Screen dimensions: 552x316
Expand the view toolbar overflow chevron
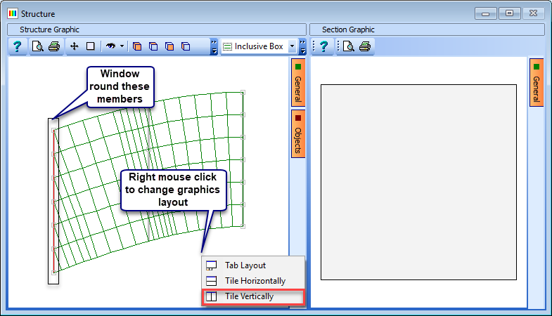[x=214, y=47]
